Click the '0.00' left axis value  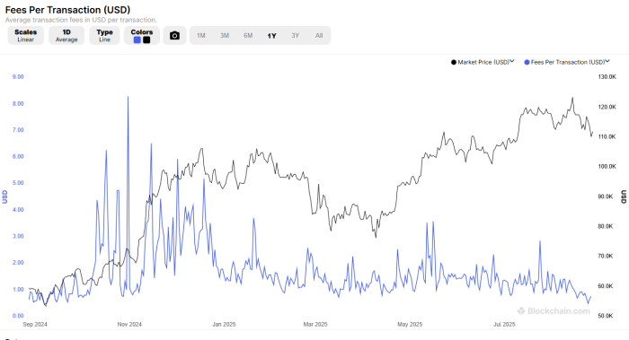click(18, 316)
